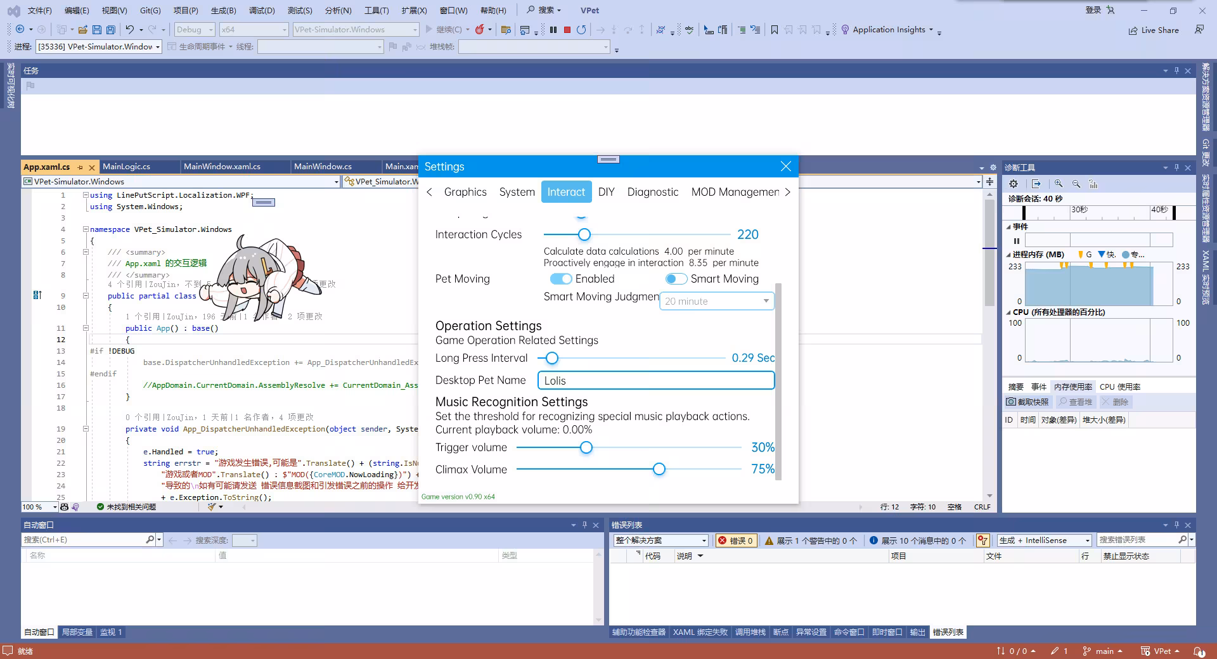Open the 生成 + IntelliSense dropdown
The width and height of the screenshot is (1217, 659).
1044,541
